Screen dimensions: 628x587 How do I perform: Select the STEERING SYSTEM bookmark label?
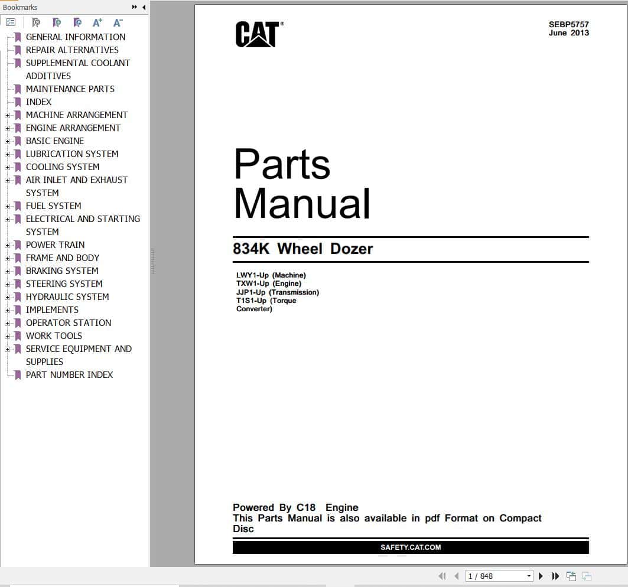click(64, 284)
